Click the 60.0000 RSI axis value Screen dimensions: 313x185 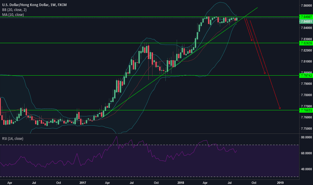[306, 153]
